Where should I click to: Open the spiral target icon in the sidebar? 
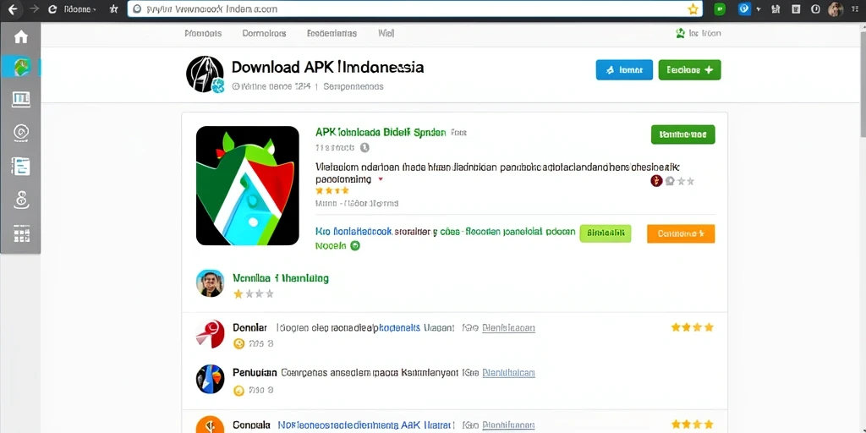pos(21,133)
